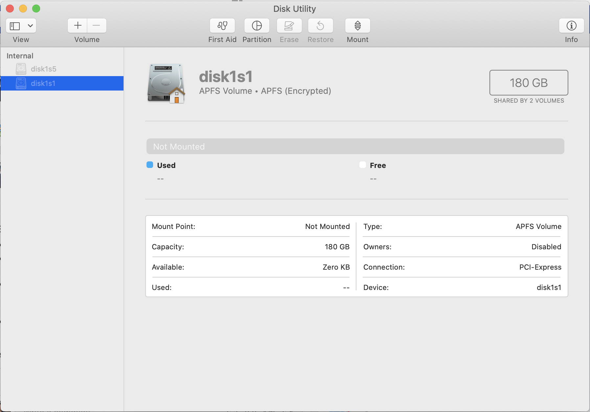Screen dimensions: 590x412
Task: Click the Connection: row label
Action: point(384,267)
